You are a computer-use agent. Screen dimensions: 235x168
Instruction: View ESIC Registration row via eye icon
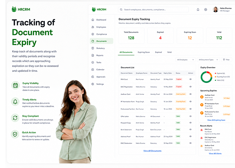pyautogui.click(x=191, y=87)
